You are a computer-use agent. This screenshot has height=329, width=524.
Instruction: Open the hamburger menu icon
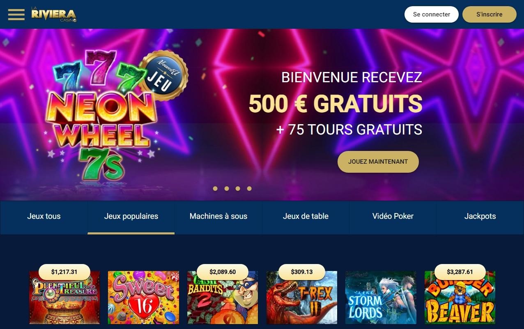click(x=16, y=14)
